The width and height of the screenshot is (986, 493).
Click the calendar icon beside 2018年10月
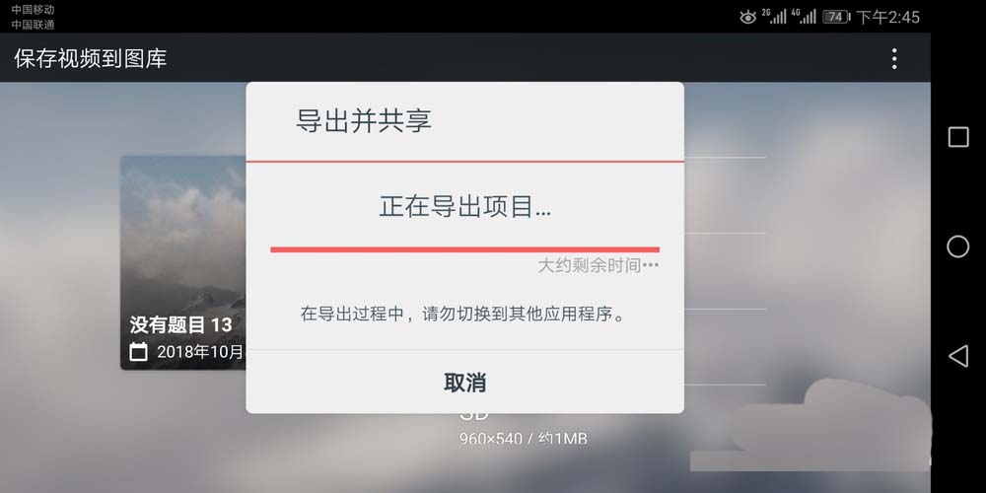[138, 352]
